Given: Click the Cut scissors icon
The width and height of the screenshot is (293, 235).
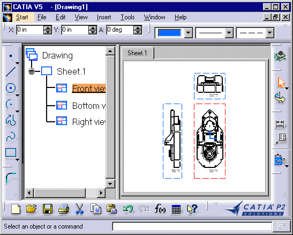Looking at the screenshot, I should tap(80, 209).
